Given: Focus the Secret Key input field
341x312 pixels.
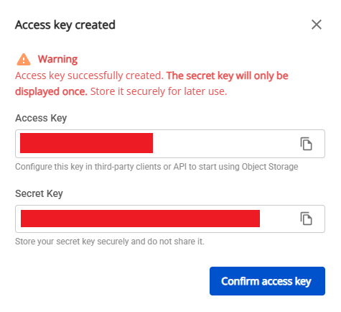Looking at the screenshot, I should click(x=170, y=219).
